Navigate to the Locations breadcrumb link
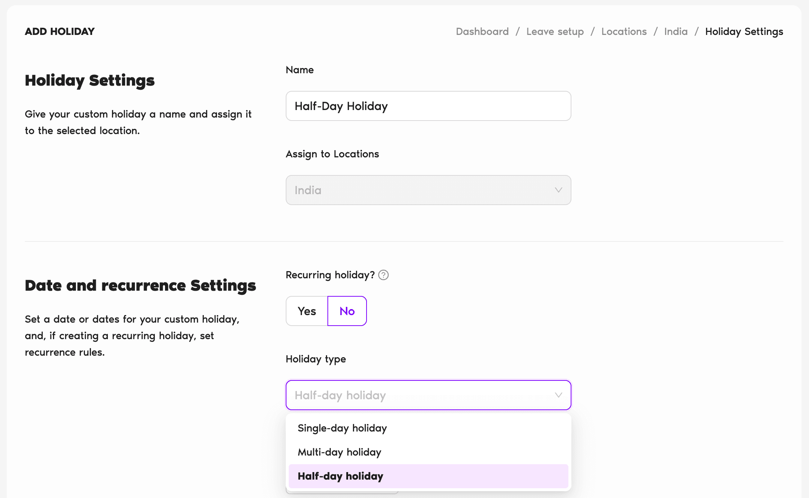The image size is (809, 498). 624,32
